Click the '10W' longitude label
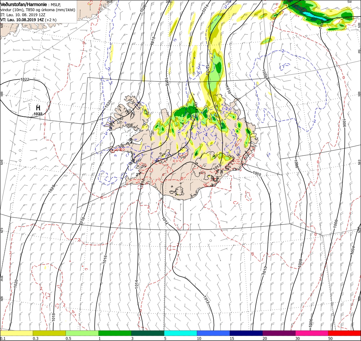 pyautogui.click(x=288, y=2)
